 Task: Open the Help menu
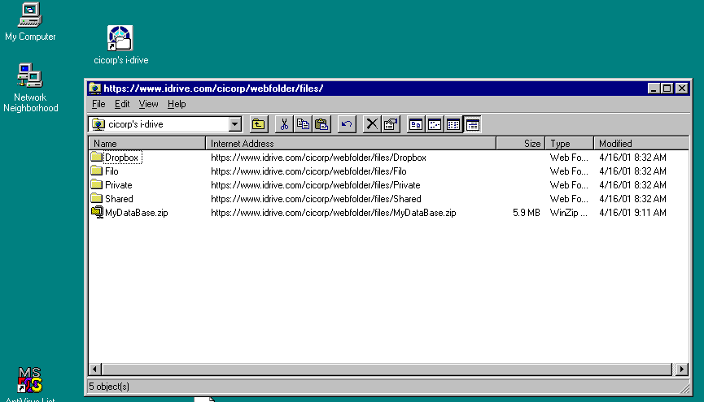(x=177, y=104)
